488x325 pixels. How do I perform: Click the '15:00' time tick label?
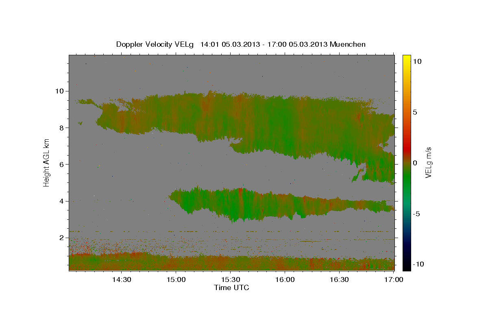click(176, 279)
